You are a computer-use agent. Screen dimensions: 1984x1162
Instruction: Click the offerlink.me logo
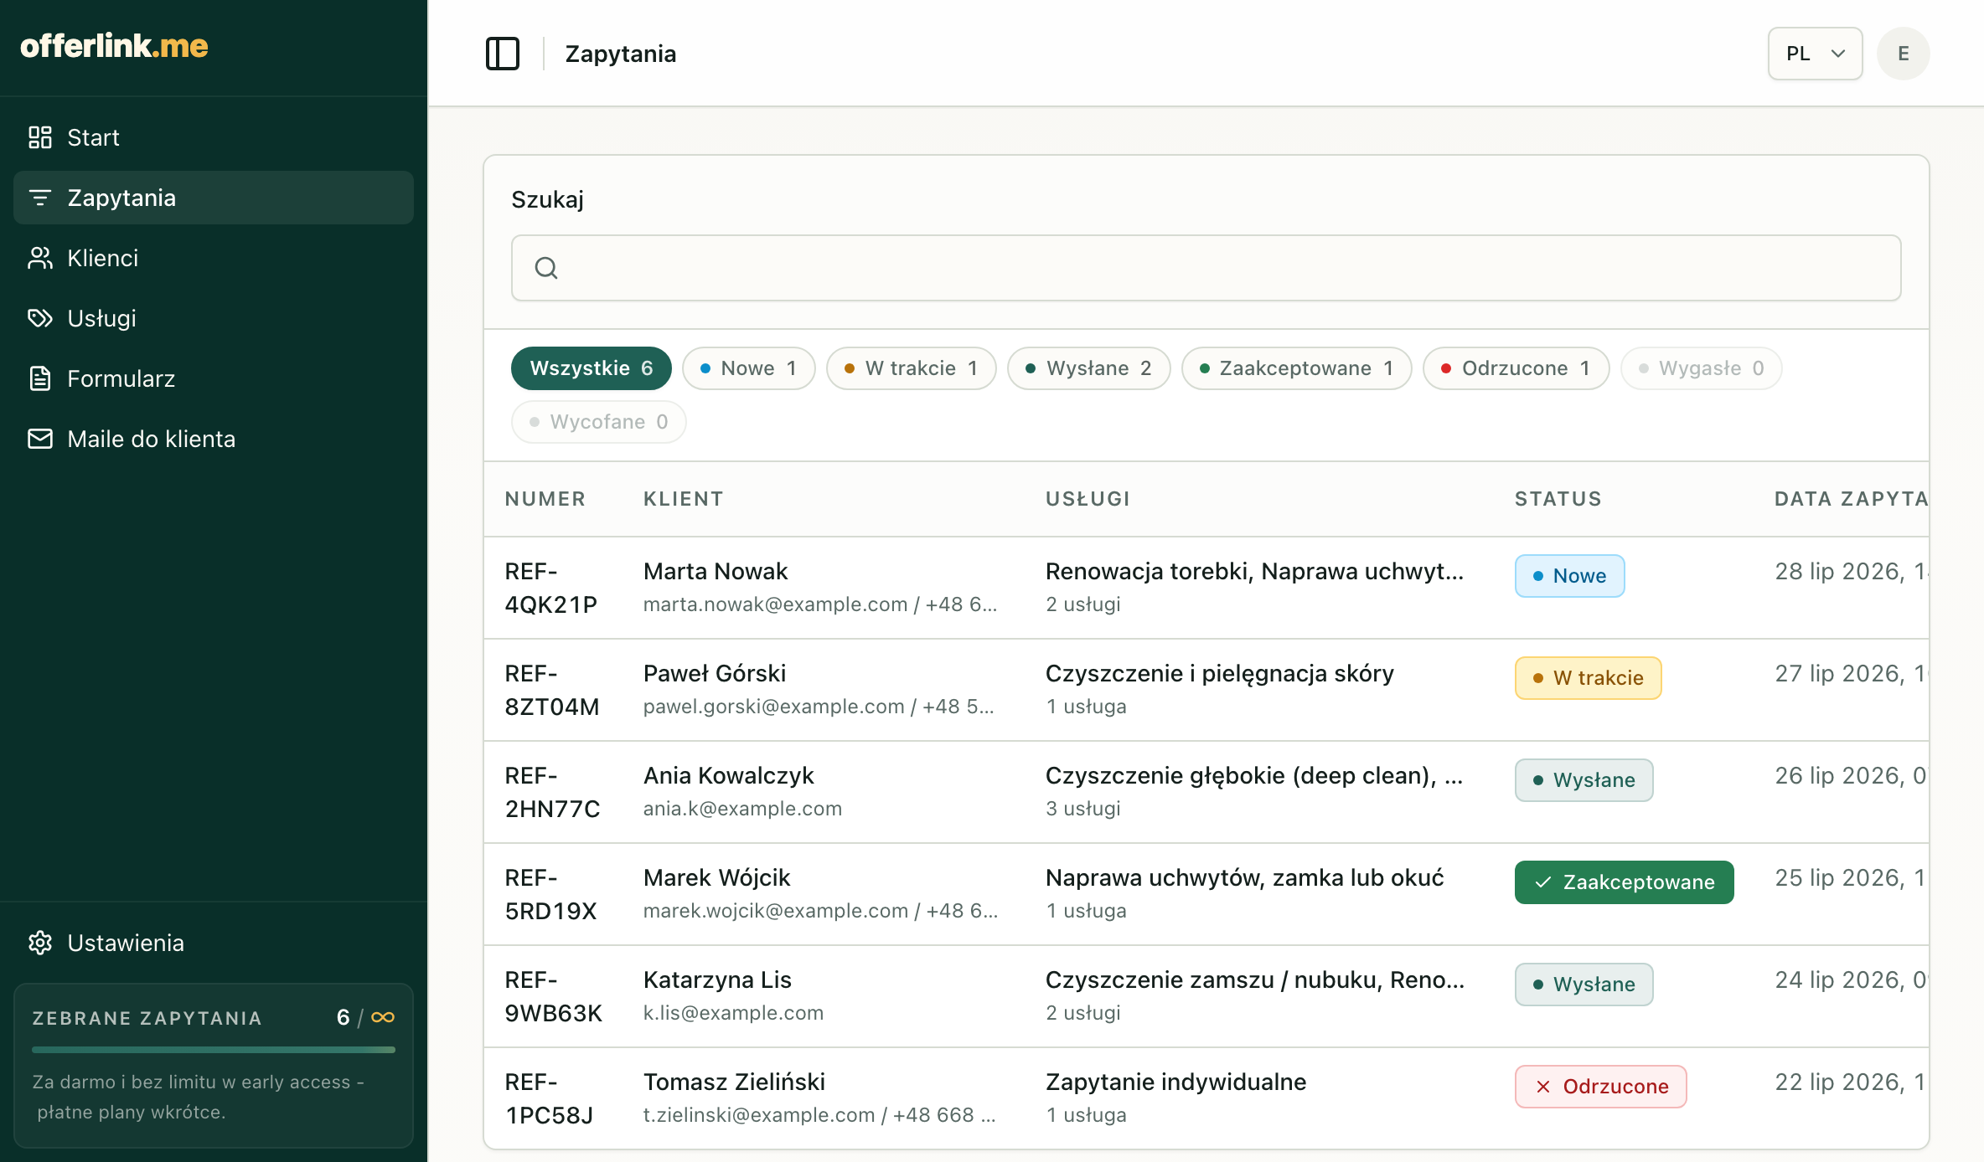114,46
